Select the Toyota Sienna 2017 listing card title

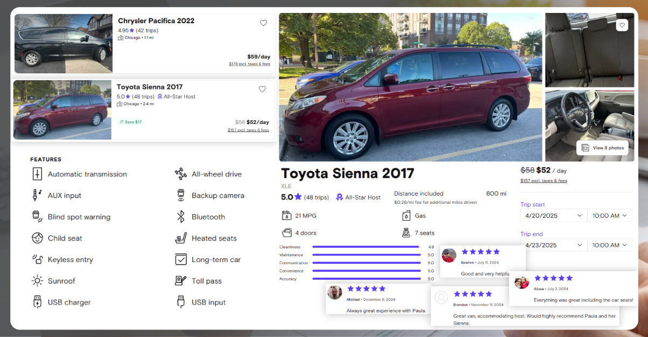pyautogui.click(x=149, y=87)
